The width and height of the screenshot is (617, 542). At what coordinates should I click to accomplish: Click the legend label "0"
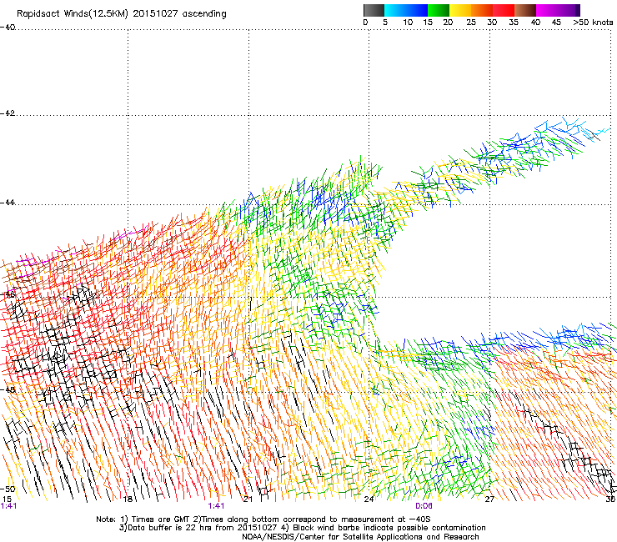(365, 23)
